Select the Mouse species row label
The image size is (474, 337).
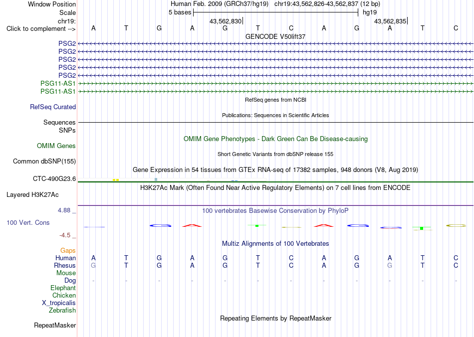pyautogui.click(x=66, y=273)
